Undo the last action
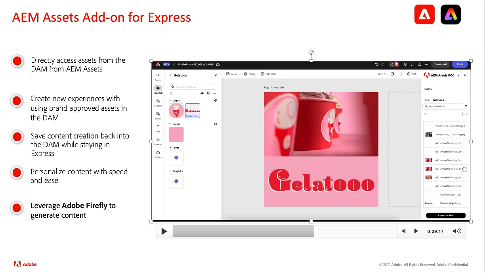Screen dimensions: 485x273 377,64
